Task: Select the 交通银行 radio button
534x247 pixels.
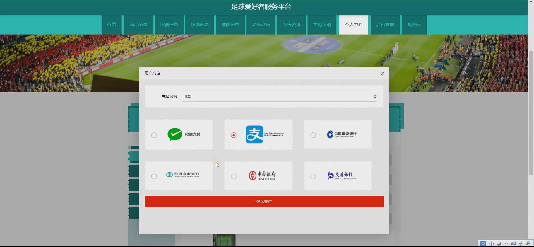Action: [x=313, y=176]
